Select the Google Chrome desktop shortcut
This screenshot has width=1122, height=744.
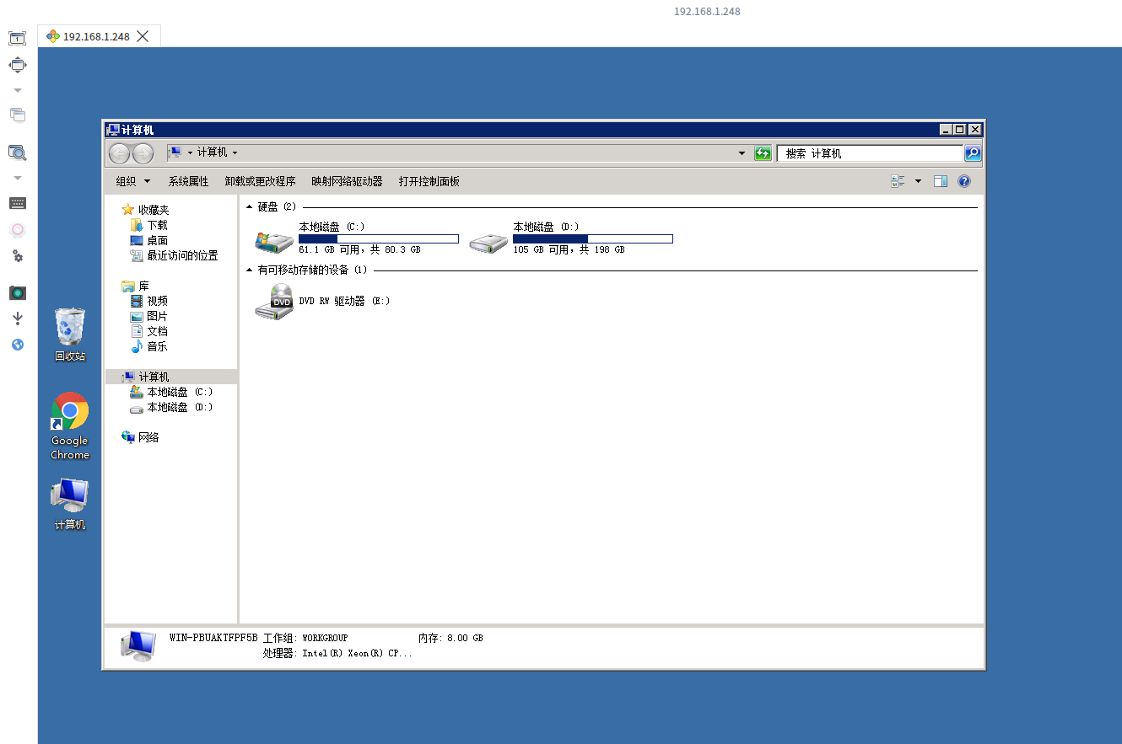tap(70, 426)
